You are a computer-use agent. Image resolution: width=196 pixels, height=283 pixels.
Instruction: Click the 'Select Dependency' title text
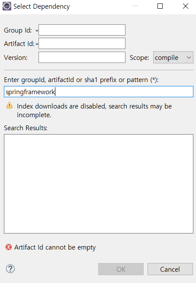pos(42,7)
